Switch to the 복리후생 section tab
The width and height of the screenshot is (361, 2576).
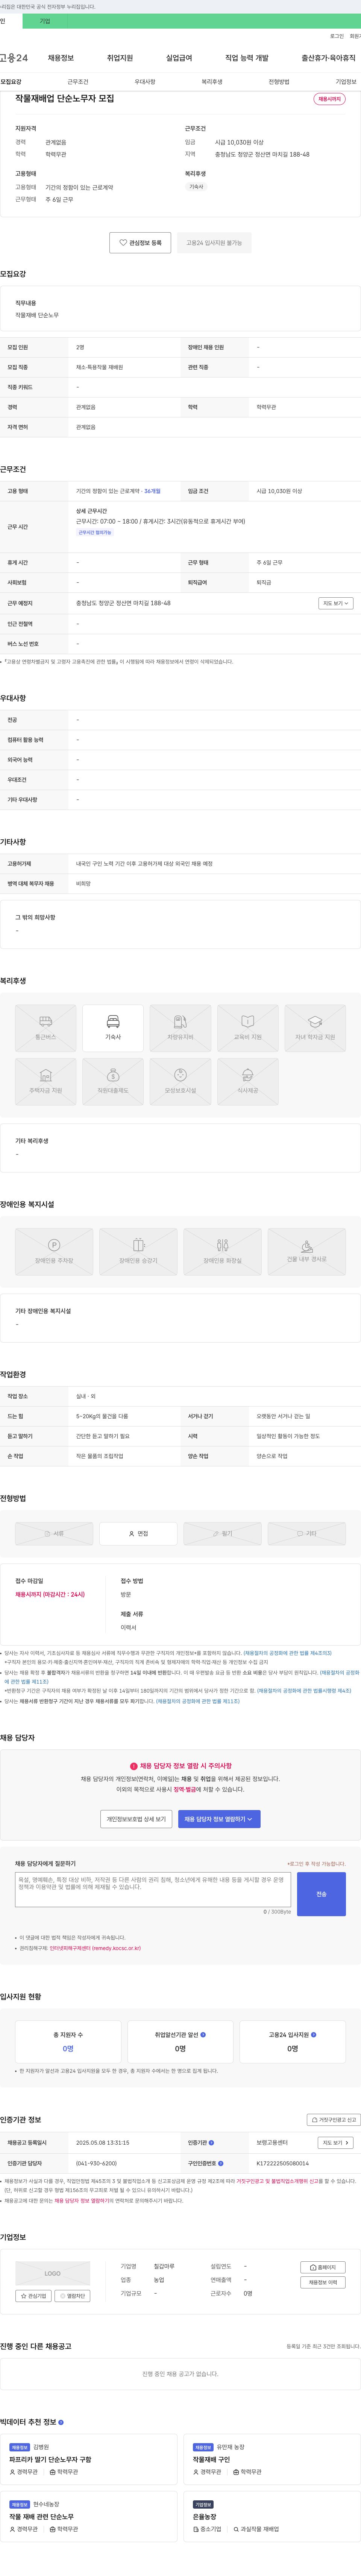212,82
